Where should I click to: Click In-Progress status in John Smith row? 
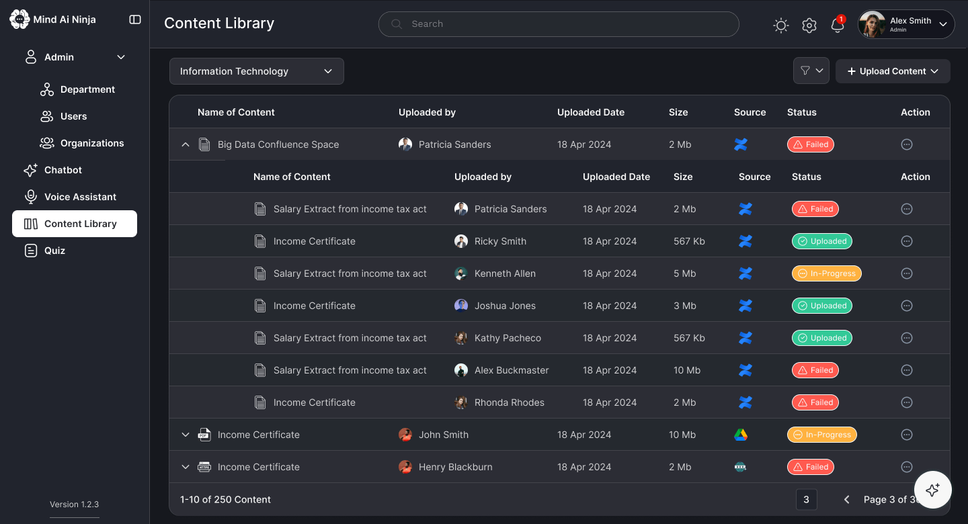822,435
